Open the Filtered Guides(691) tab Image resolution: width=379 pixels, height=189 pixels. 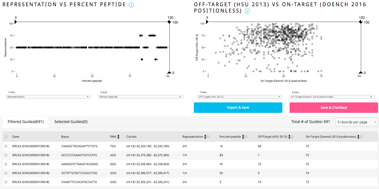click(26, 122)
